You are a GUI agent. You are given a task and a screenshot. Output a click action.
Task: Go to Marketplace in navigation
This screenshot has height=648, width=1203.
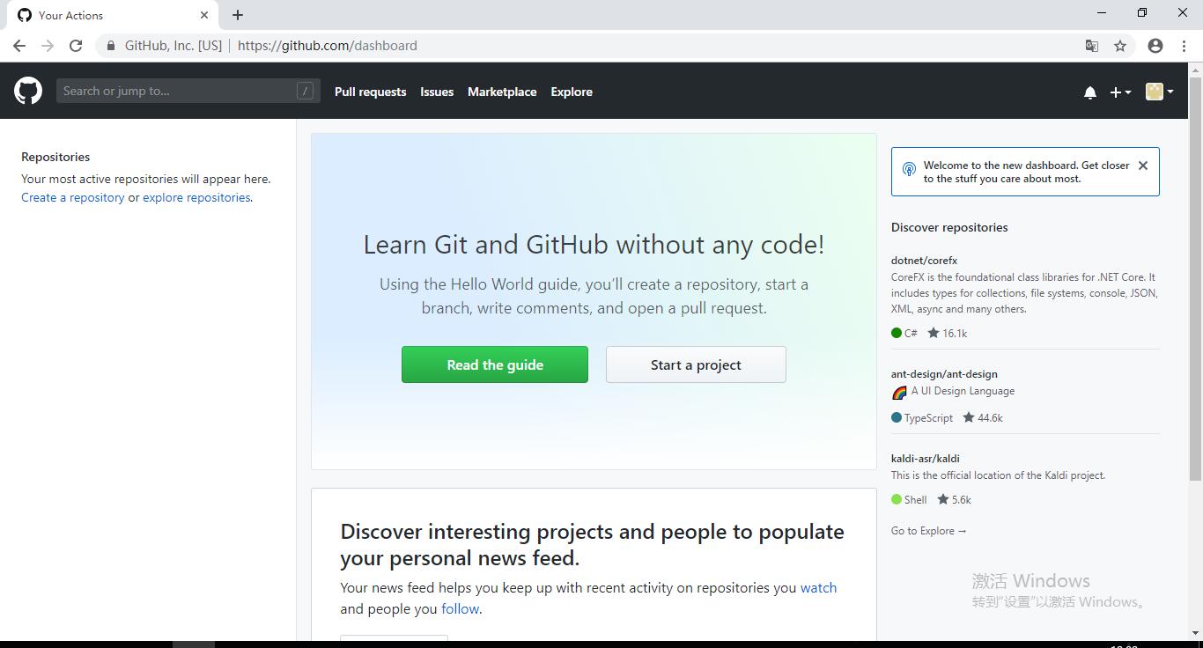coord(501,92)
